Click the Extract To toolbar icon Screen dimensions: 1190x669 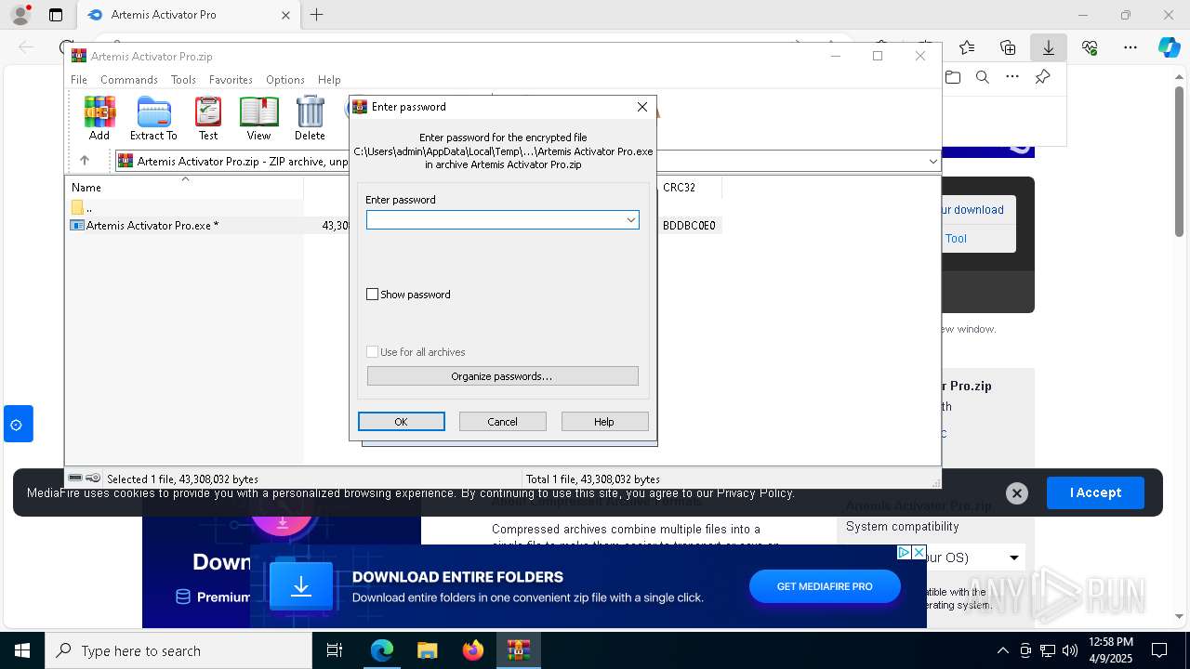coord(153,118)
